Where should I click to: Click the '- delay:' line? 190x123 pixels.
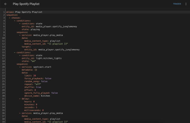click(24, 99)
